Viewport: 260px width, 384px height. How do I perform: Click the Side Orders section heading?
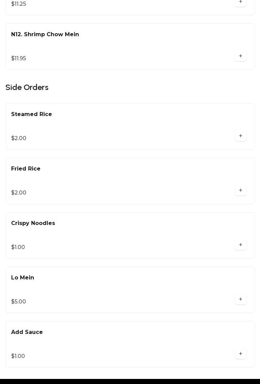click(27, 88)
